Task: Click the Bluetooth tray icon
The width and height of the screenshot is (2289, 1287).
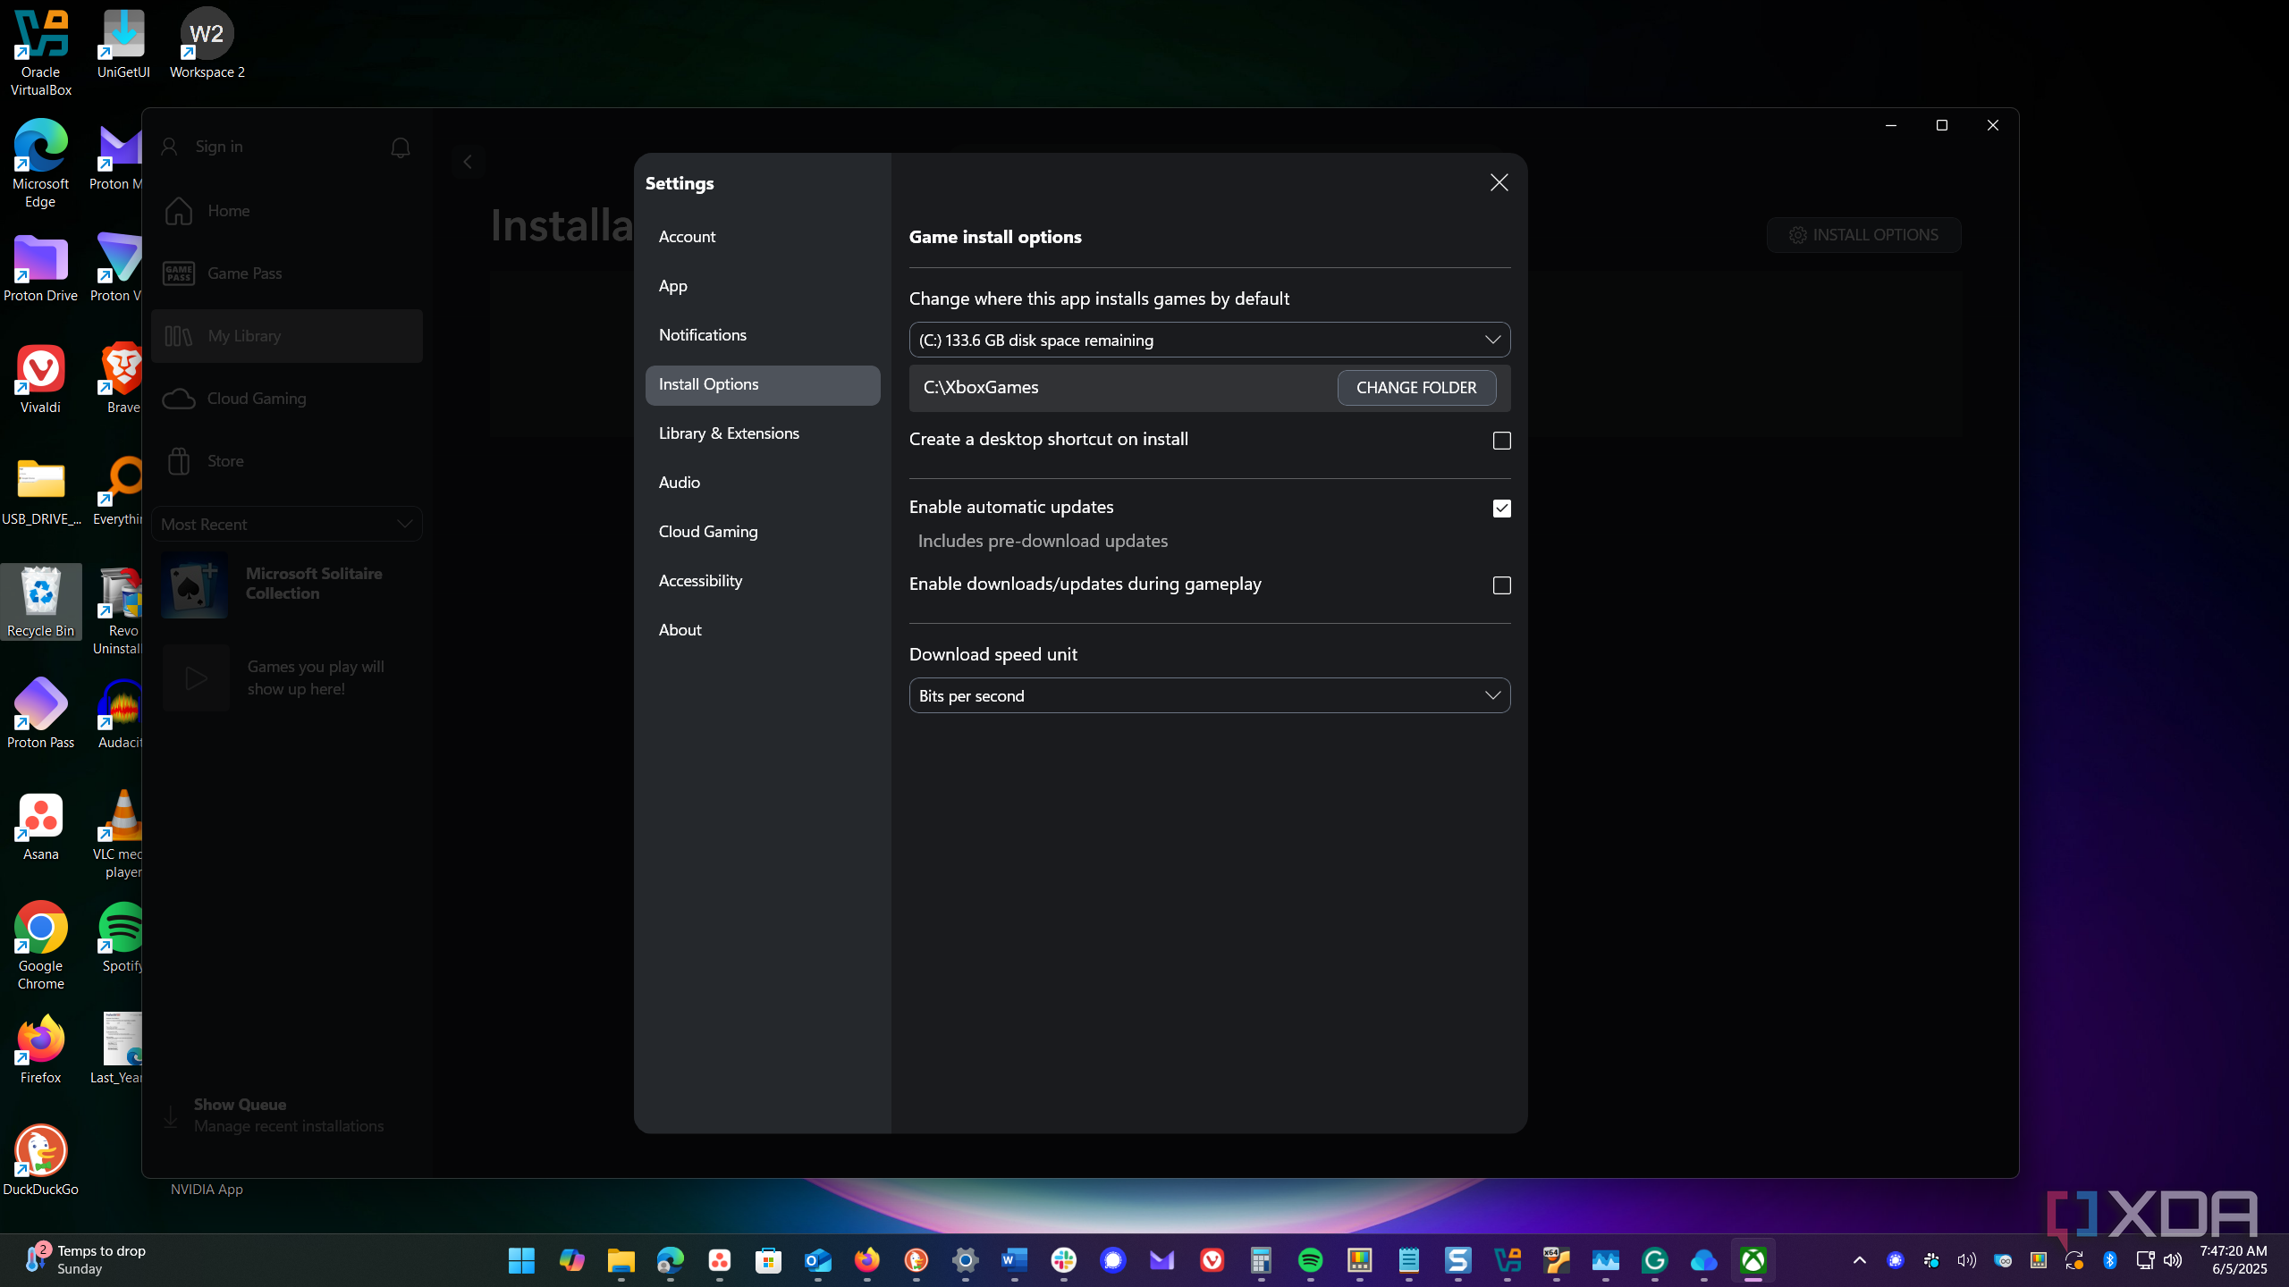Action: pos(2110,1260)
